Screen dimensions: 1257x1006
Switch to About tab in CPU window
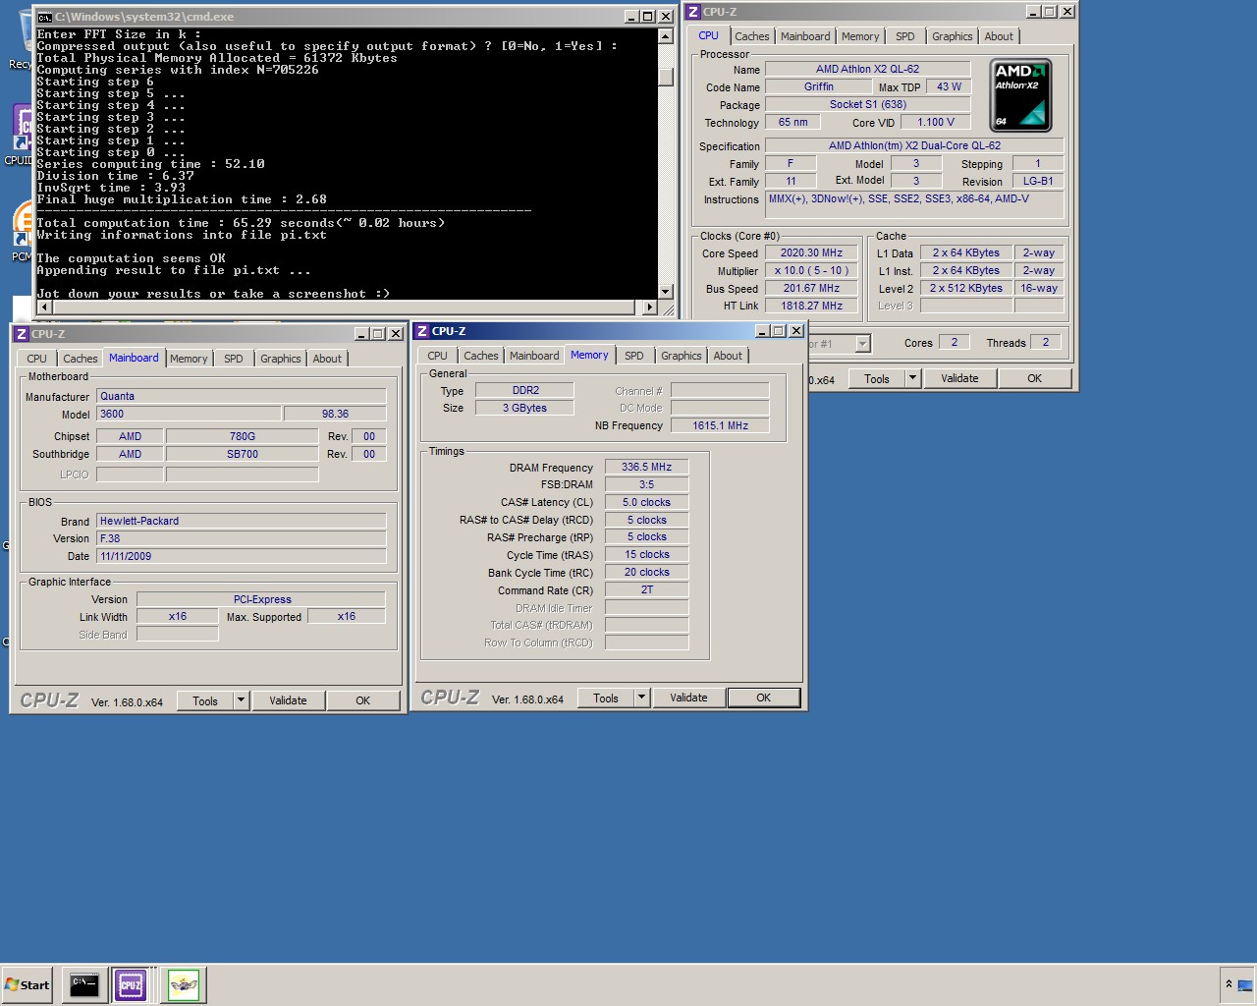[x=999, y=36]
